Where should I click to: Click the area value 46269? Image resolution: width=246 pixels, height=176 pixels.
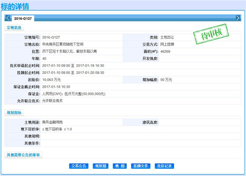coord(166,51)
